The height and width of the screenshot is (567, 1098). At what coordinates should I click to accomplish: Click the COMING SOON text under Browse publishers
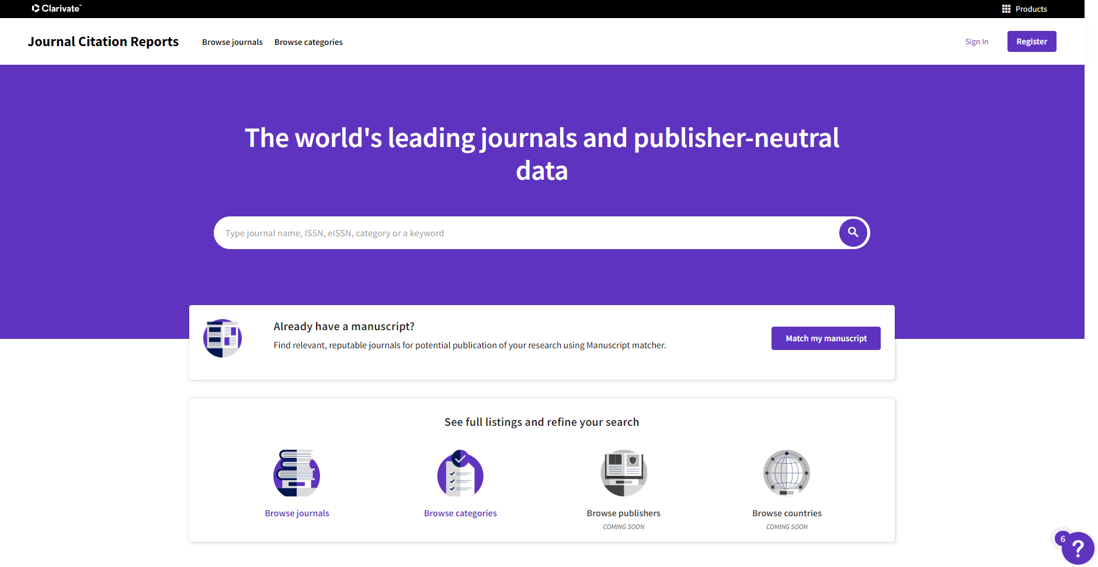click(624, 527)
